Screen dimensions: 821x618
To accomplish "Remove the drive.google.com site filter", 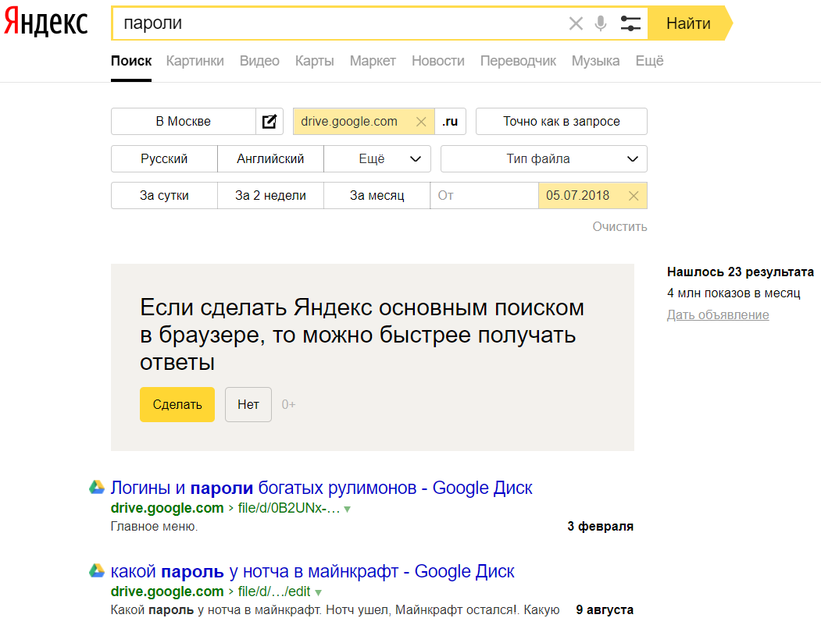I will pyautogui.click(x=421, y=122).
